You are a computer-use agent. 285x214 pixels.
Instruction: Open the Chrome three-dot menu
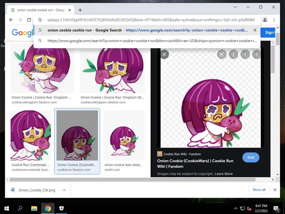click(x=274, y=20)
